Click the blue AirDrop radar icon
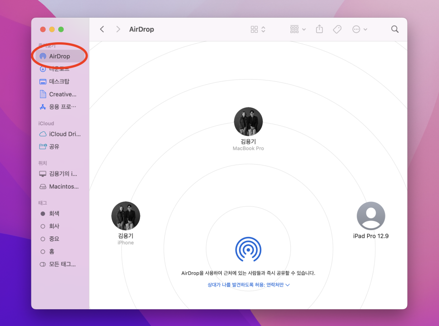This screenshot has height=326, width=439. coord(248,249)
